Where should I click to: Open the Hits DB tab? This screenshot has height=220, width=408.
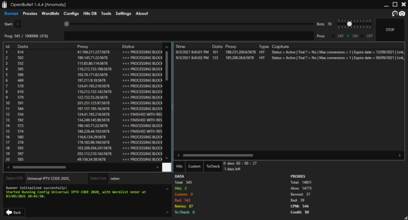coord(90,14)
